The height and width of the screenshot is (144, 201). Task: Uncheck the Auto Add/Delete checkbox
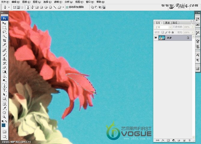(67, 7)
